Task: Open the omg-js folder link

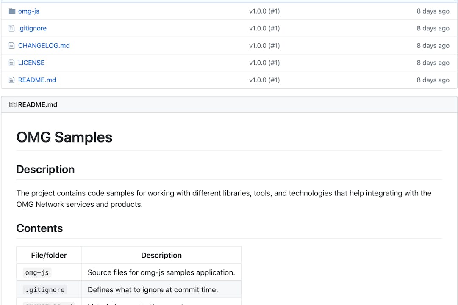Action: (29, 11)
